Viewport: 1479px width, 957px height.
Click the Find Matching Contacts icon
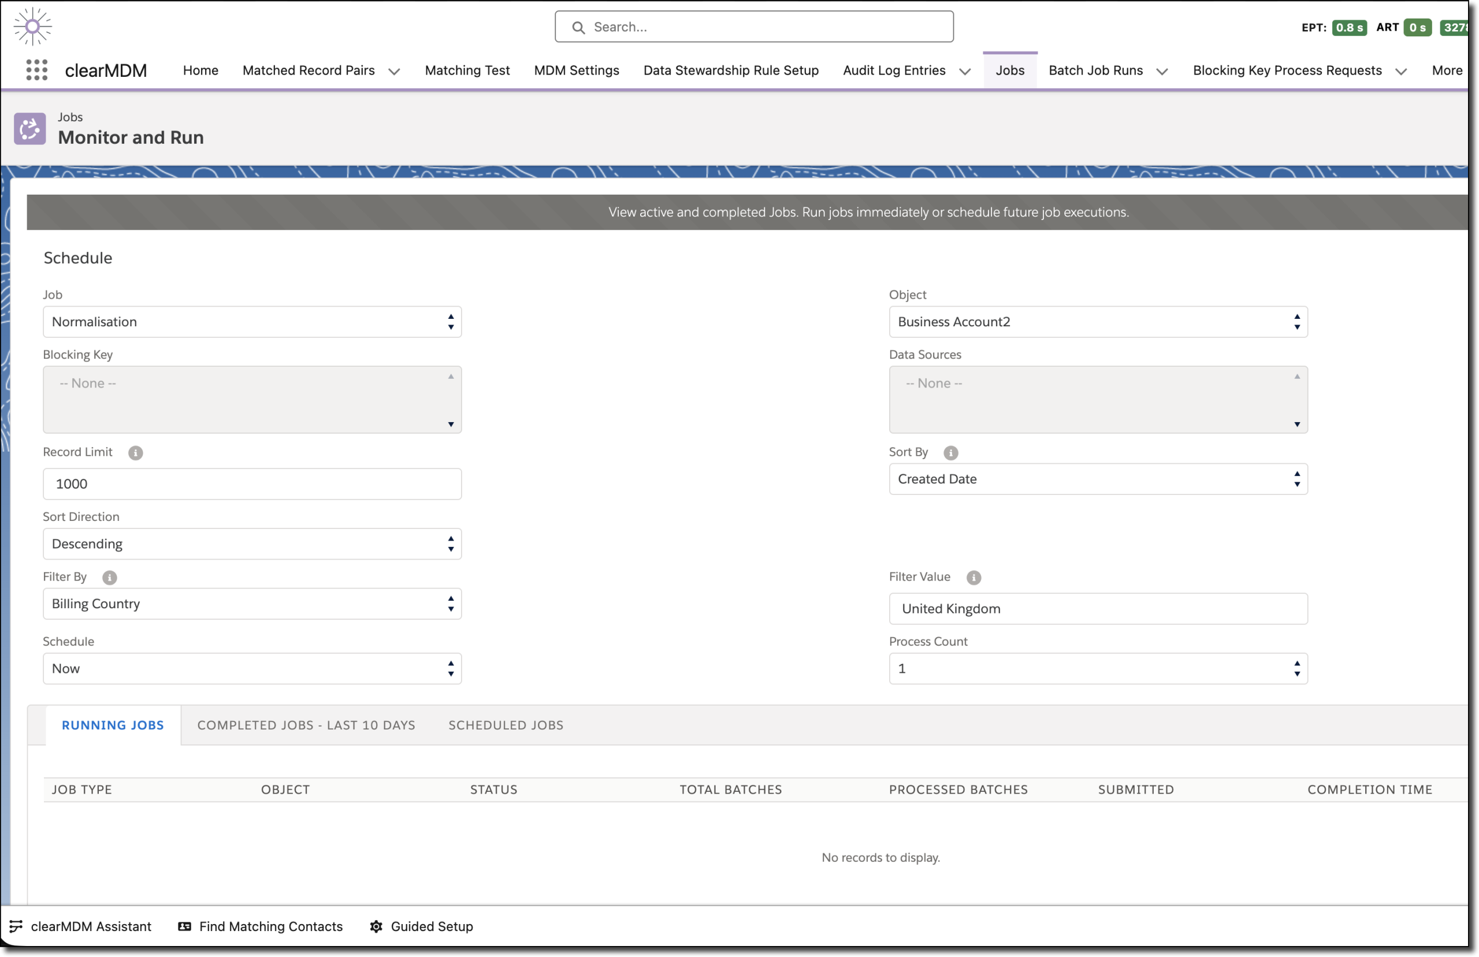184,926
